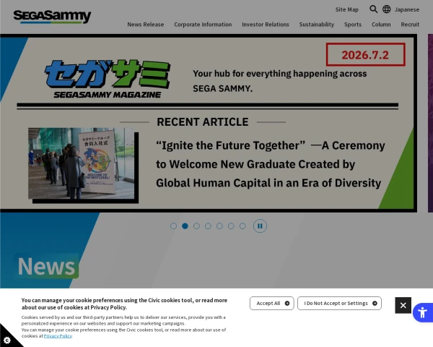The height and width of the screenshot is (347, 433).
Task: Follow the Privacy Policy link
Action: pyautogui.click(x=58, y=336)
